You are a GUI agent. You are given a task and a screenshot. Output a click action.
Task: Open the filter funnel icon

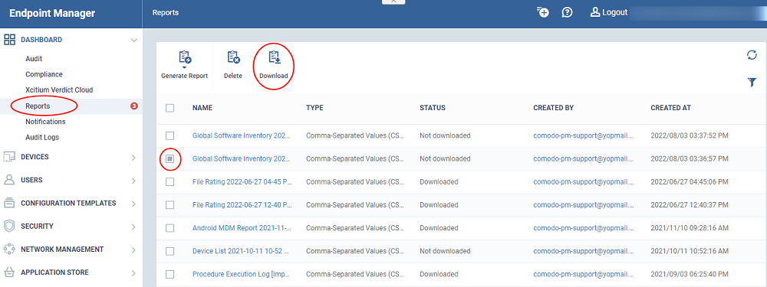click(x=752, y=83)
